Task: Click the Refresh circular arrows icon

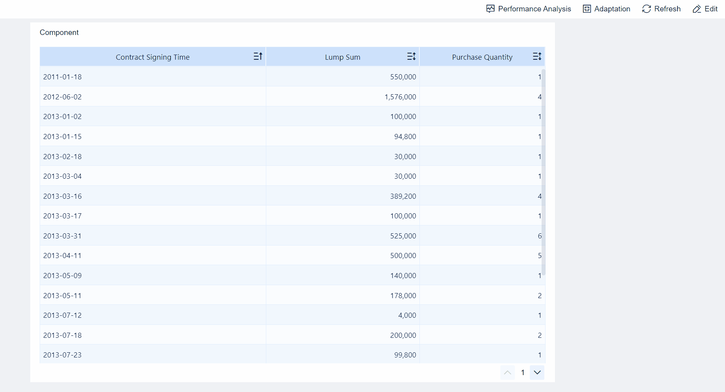Action: point(646,9)
